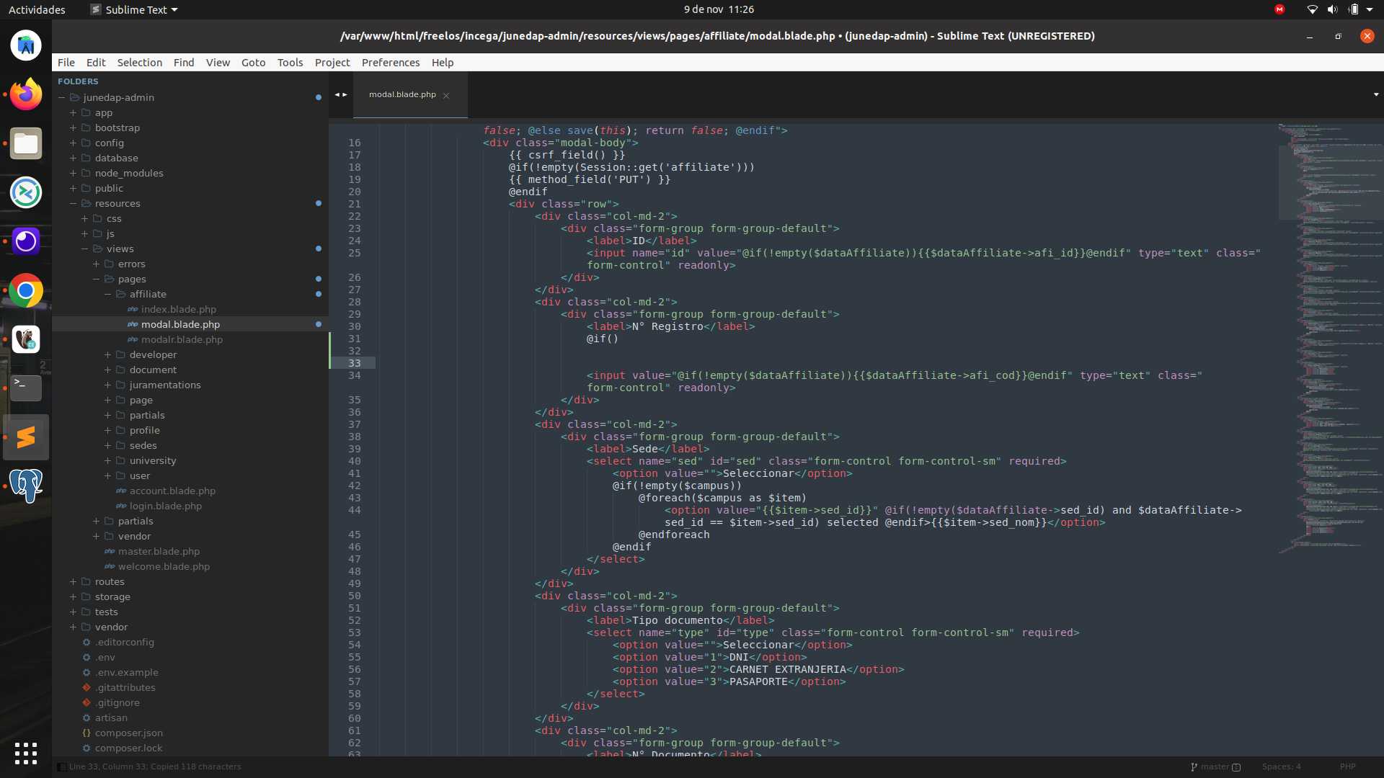Open the Goto menu

point(253,63)
